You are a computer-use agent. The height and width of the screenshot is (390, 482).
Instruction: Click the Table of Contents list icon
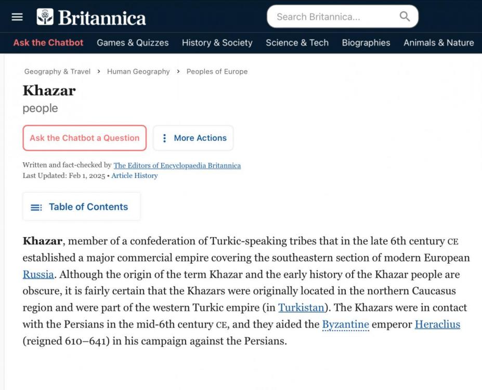point(36,207)
